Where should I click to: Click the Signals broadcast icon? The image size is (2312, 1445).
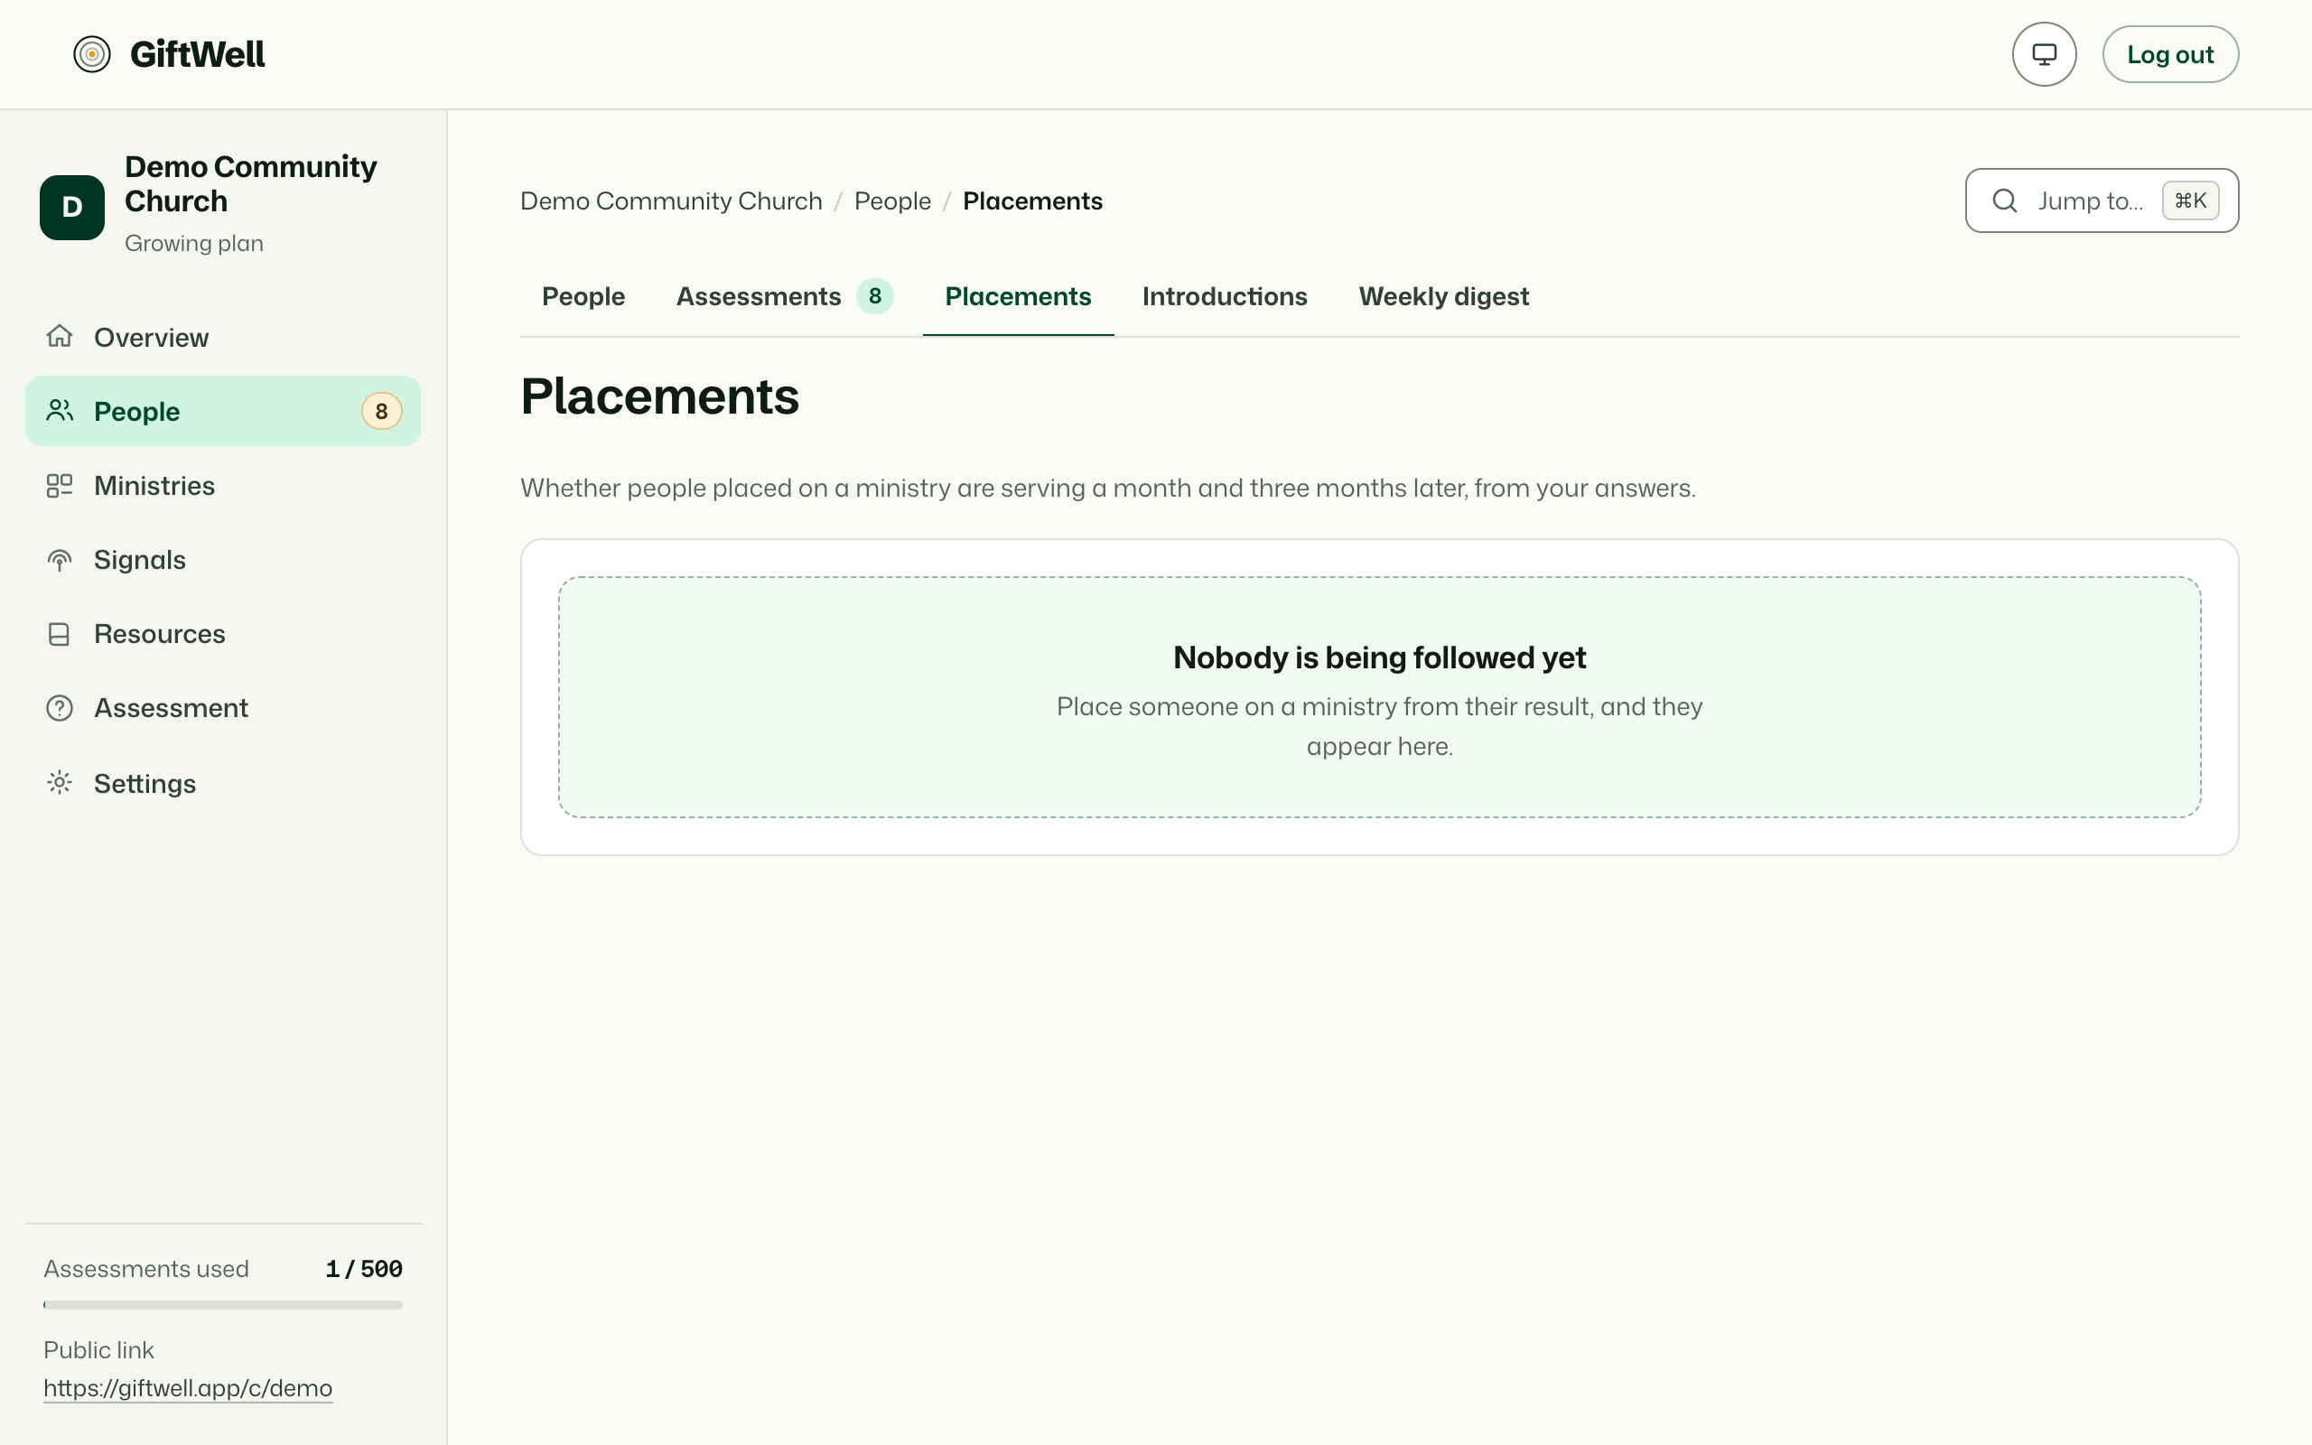(x=60, y=560)
